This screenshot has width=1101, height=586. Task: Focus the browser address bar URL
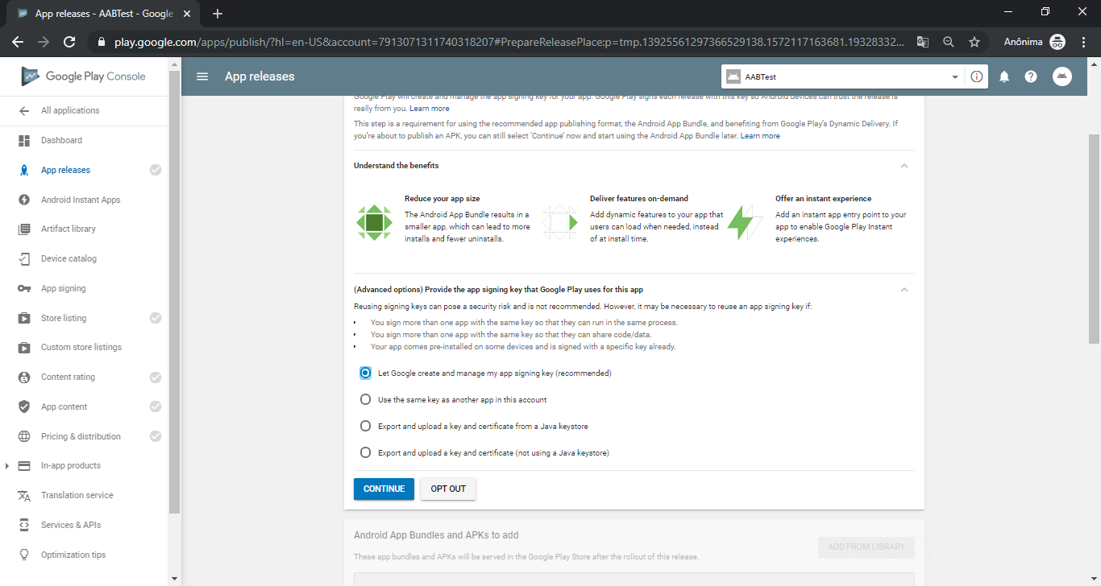(x=509, y=42)
